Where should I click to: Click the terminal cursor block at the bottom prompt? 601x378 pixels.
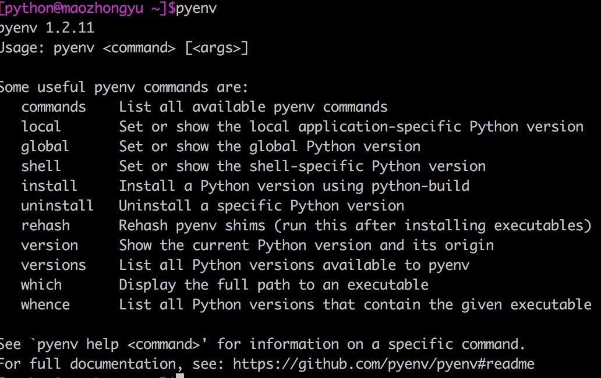point(180,376)
